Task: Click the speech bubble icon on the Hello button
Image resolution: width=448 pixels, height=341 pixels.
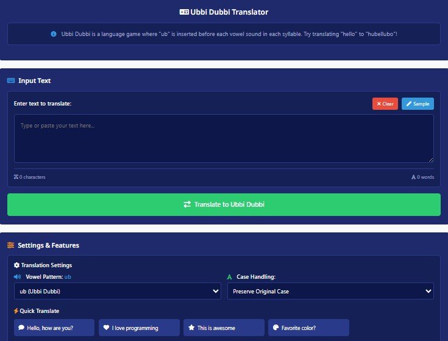Action: click(x=21, y=328)
